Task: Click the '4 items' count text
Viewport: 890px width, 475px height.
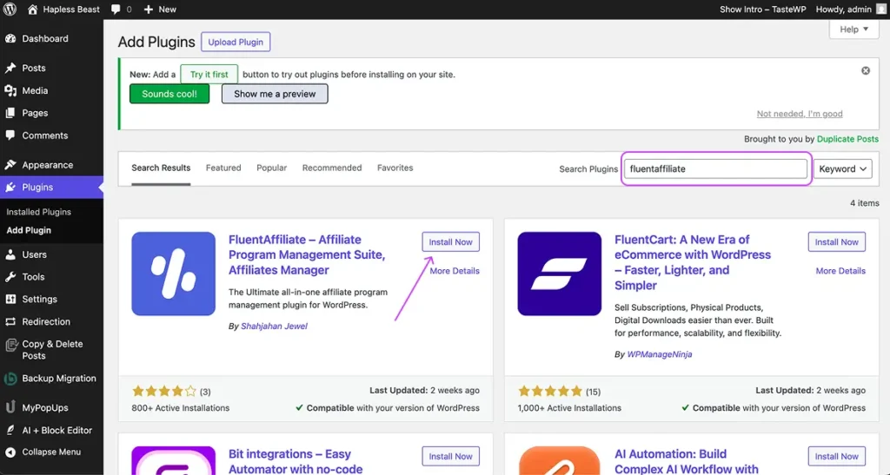Action: tap(865, 203)
